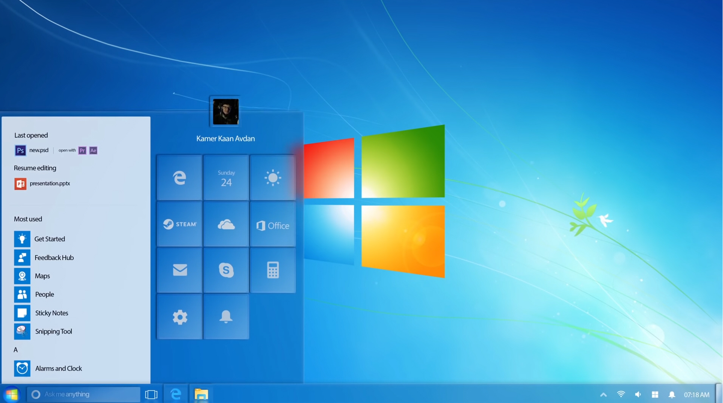723x403 pixels.
Task: Click the Show desktop strip
Action: tap(719, 394)
